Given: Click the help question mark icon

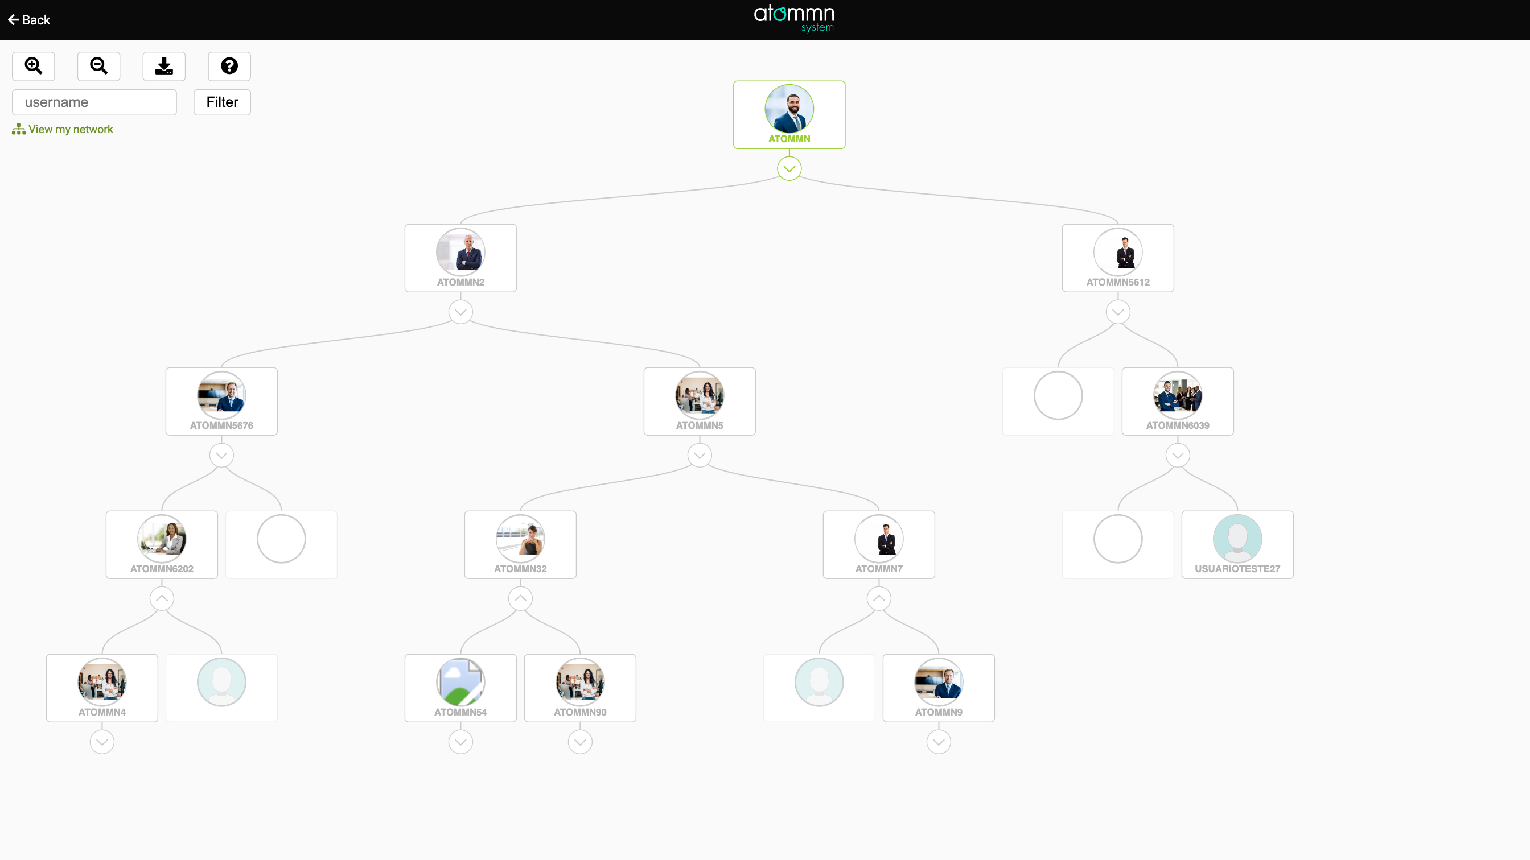Looking at the screenshot, I should point(229,66).
